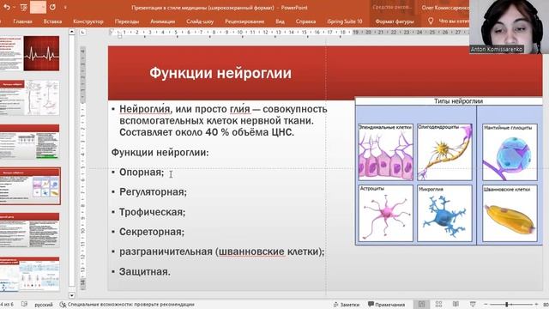
Task: Click the slide title 'Функции нейроглии'
Action: pos(220,73)
